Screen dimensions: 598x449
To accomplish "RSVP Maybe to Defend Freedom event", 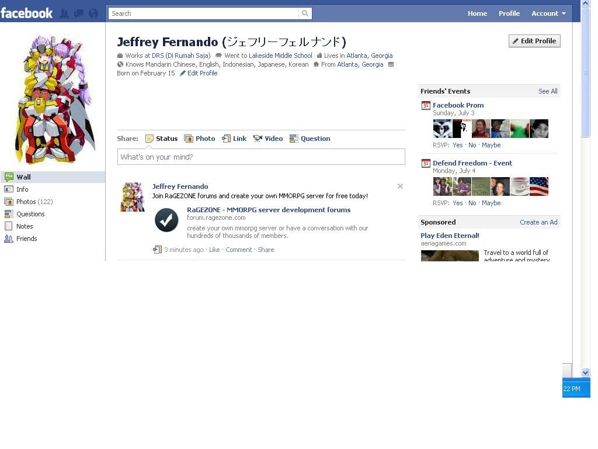I will [491, 203].
